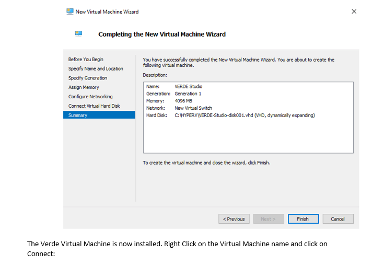
Task: Close the New Virtual Machine Wizard window
Action: (x=354, y=11)
